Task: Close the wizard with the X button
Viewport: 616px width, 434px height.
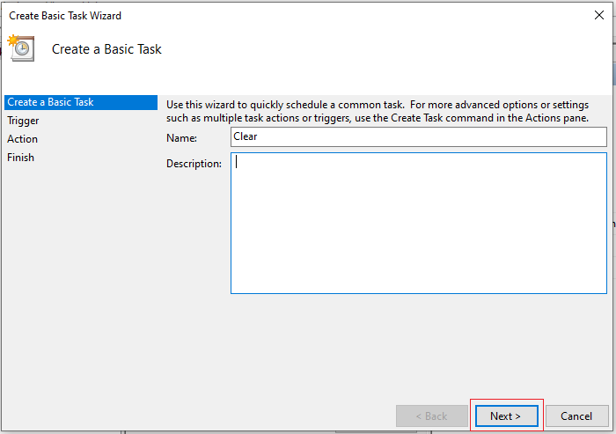Action: click(x=599, y=15)
